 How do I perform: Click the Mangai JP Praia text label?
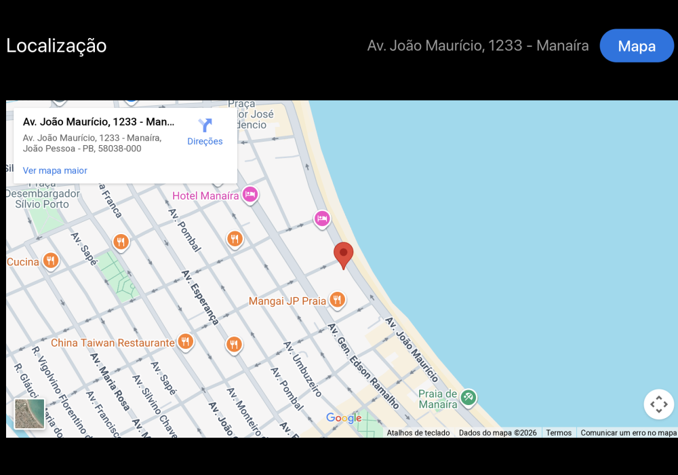click(x=287, y=301)
